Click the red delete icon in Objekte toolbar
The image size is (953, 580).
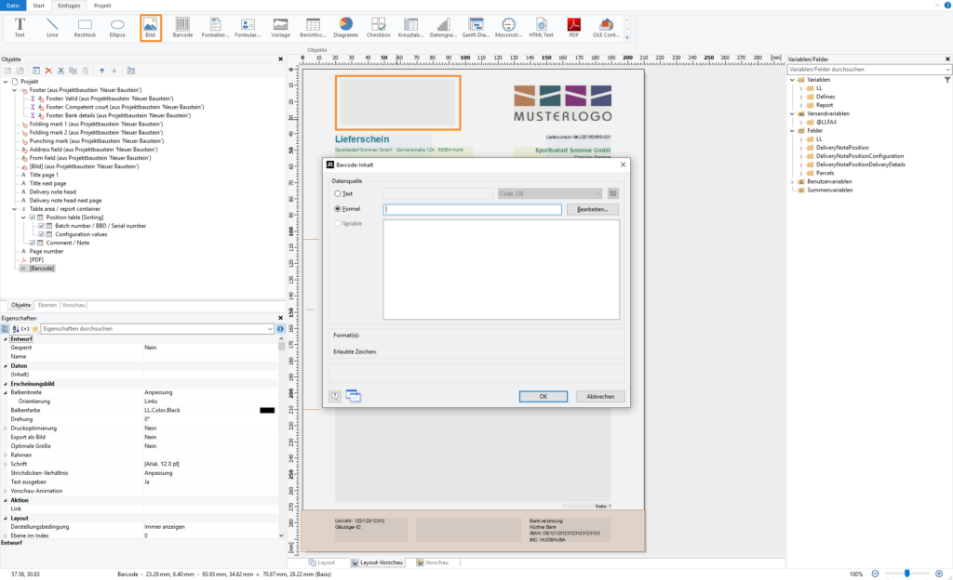pos(48,71)
